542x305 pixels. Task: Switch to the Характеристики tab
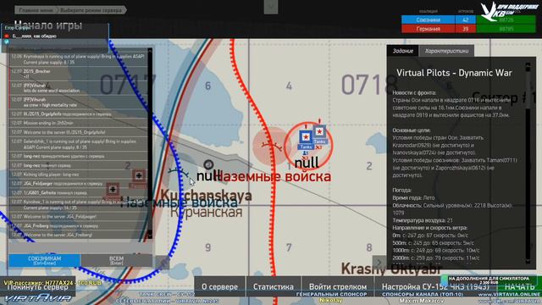(x=446, y=51)
